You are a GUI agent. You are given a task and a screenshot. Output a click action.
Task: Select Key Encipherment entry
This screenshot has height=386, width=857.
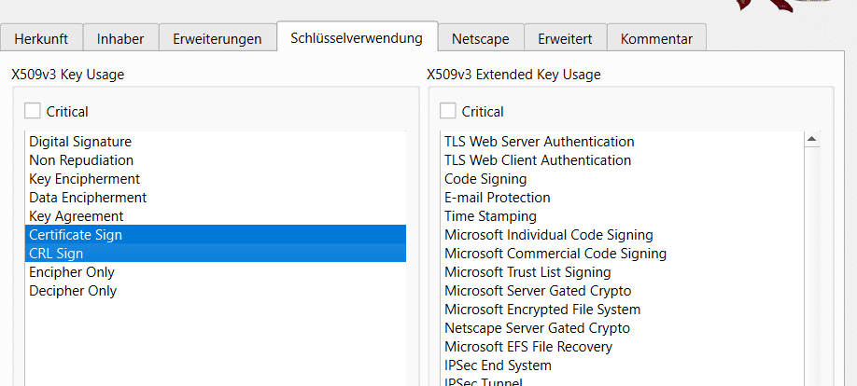(x=216, y=178)
